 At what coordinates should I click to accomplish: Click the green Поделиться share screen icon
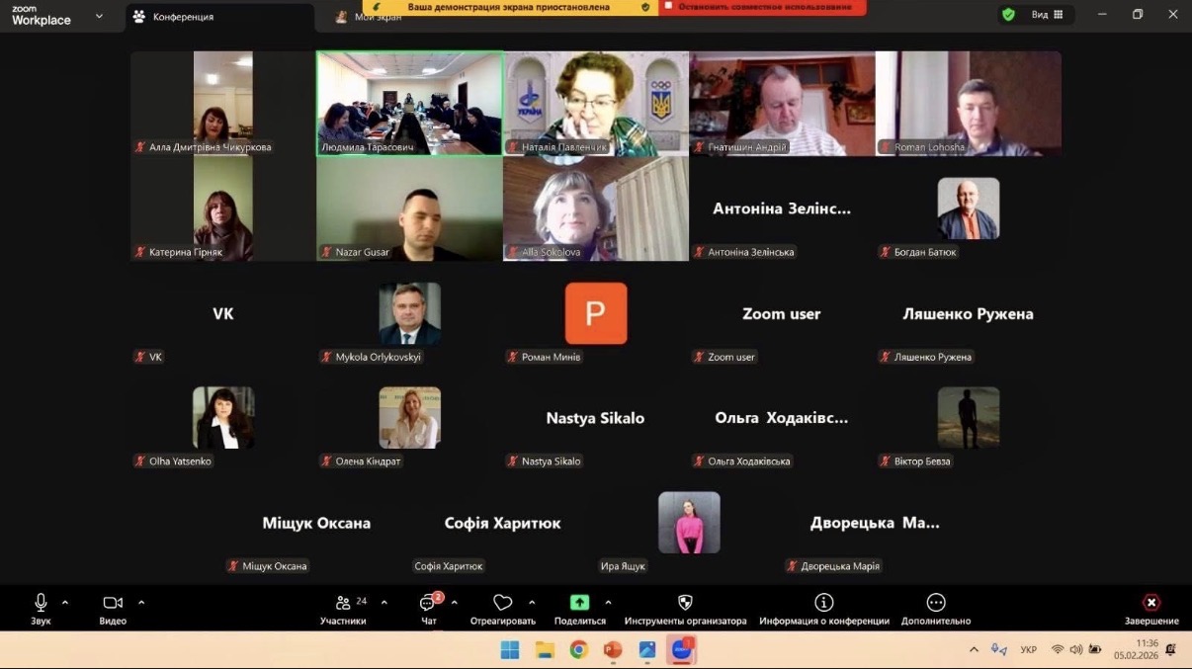[x=579, y=603]
